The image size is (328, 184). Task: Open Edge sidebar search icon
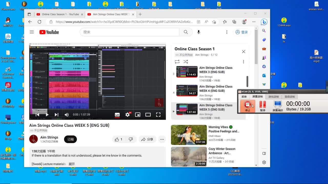(x=264, y=31)
